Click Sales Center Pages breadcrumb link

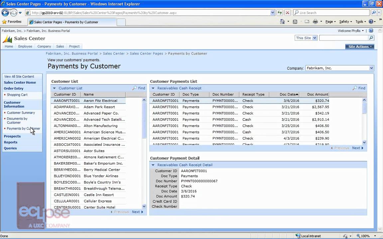[146, 53]
